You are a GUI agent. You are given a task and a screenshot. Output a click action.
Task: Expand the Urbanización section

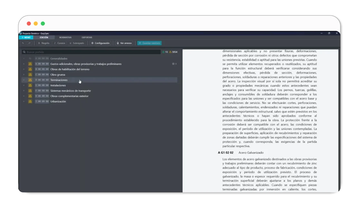tap(24, 101)
